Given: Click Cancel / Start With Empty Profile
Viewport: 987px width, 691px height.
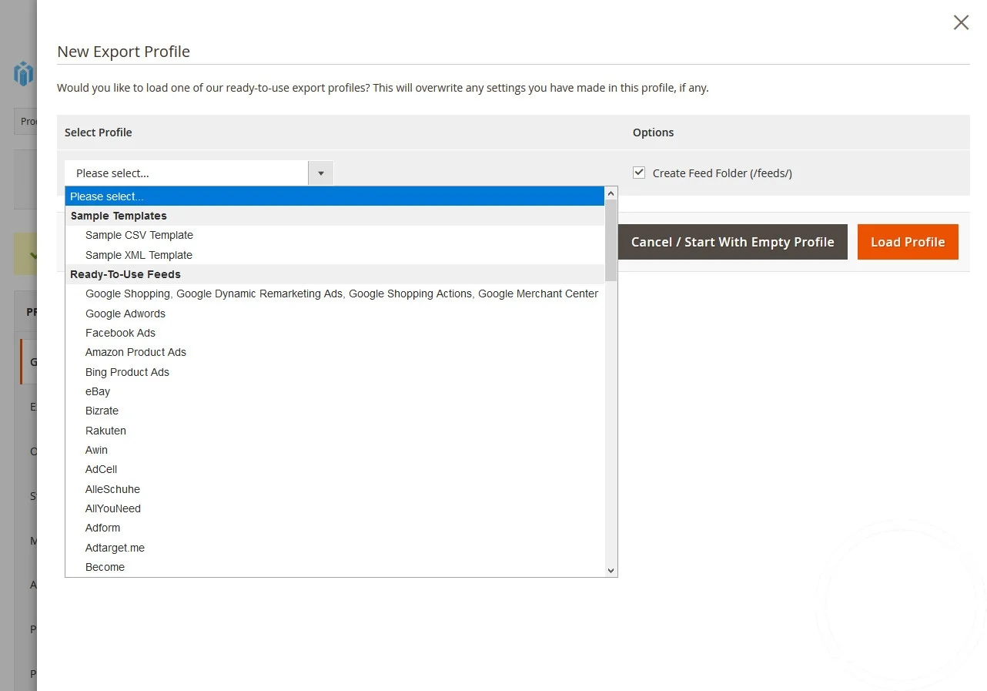Looking at the screenshot, I should click(x=731, y=242).
